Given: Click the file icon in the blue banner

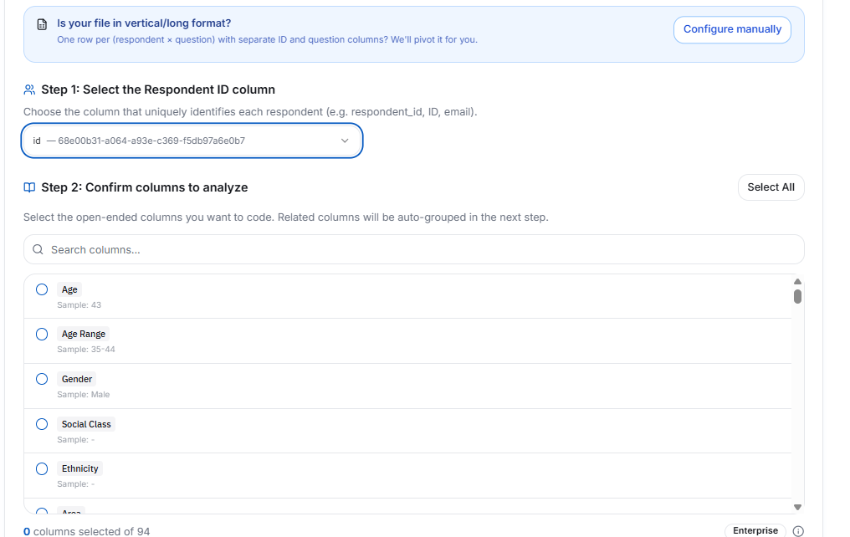Looking at the screenshot, I should point(42,24).
